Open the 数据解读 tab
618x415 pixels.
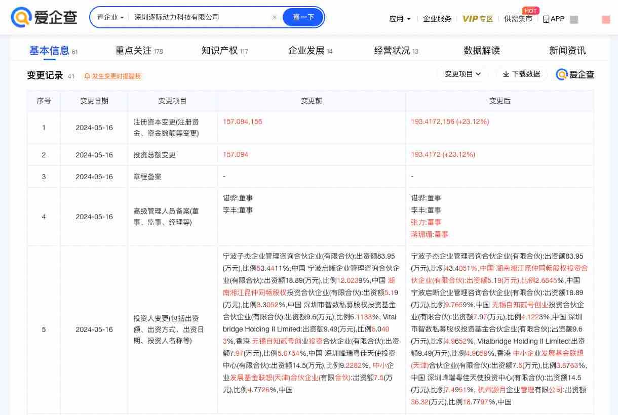(482, 51)
